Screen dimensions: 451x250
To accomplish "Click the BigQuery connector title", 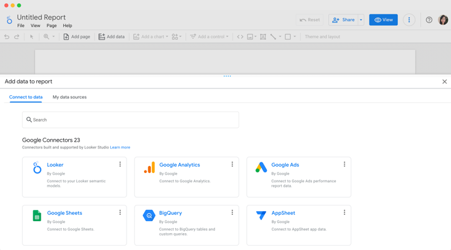I will coord(170,213).
